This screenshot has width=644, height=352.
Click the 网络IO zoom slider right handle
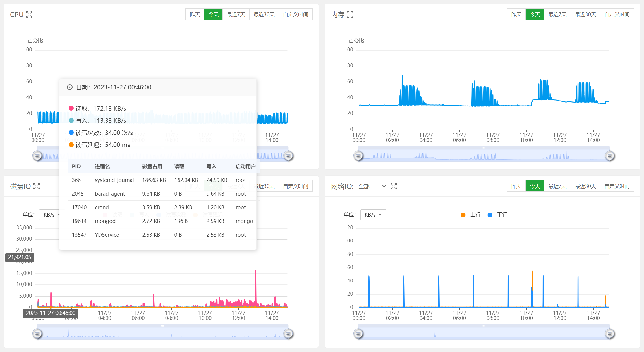point(610,334)
